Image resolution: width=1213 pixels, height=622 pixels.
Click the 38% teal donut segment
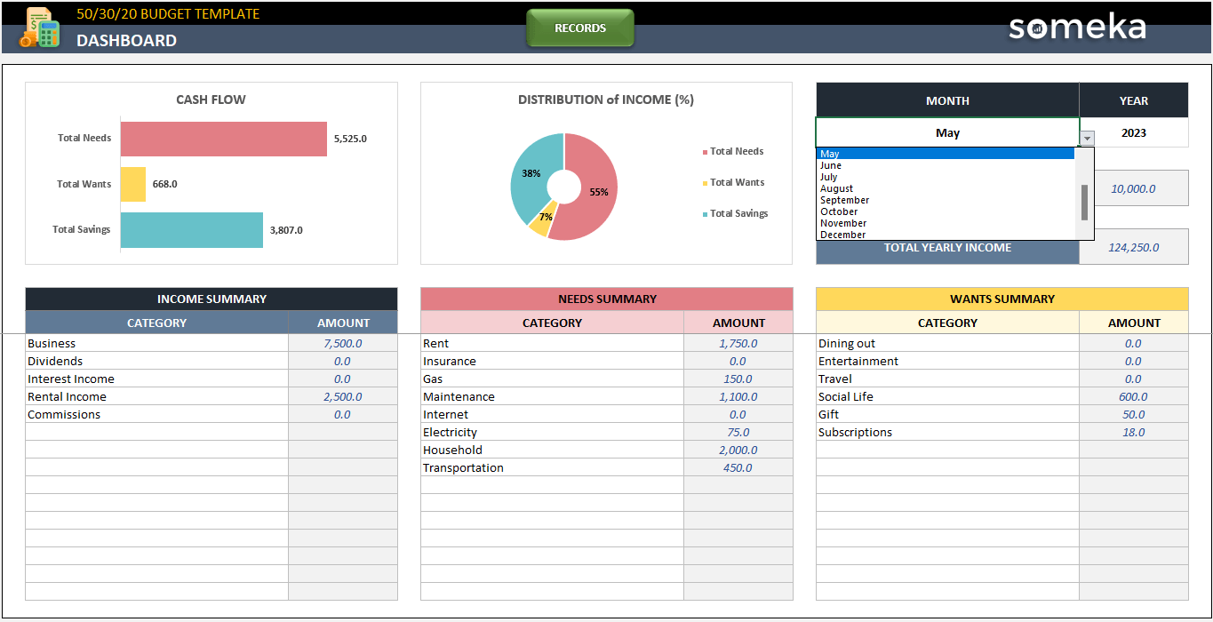coord(530,173)
